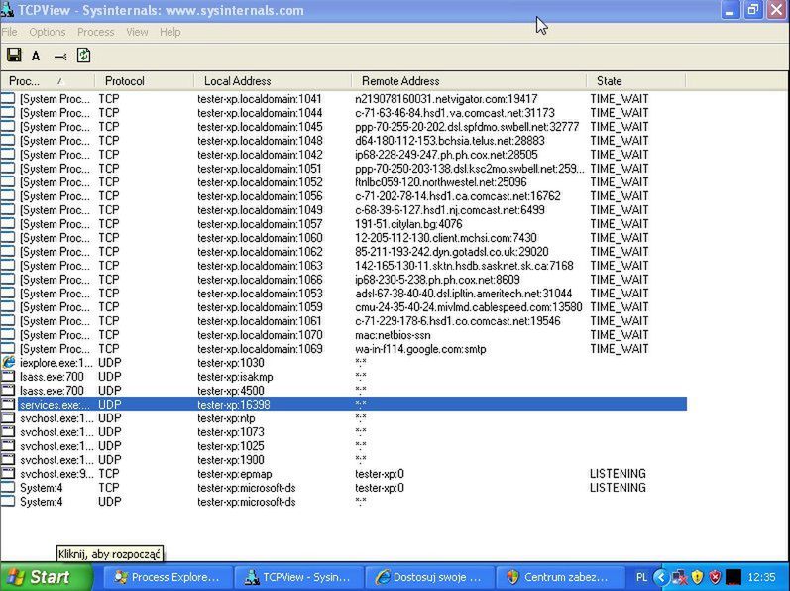Open the Process menu

pos(96,32)
